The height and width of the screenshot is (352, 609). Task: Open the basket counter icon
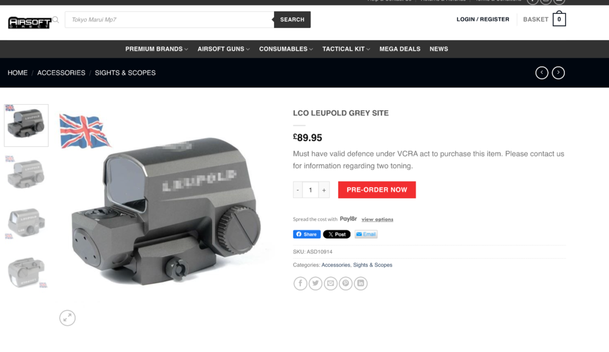[x=559, y=19]
